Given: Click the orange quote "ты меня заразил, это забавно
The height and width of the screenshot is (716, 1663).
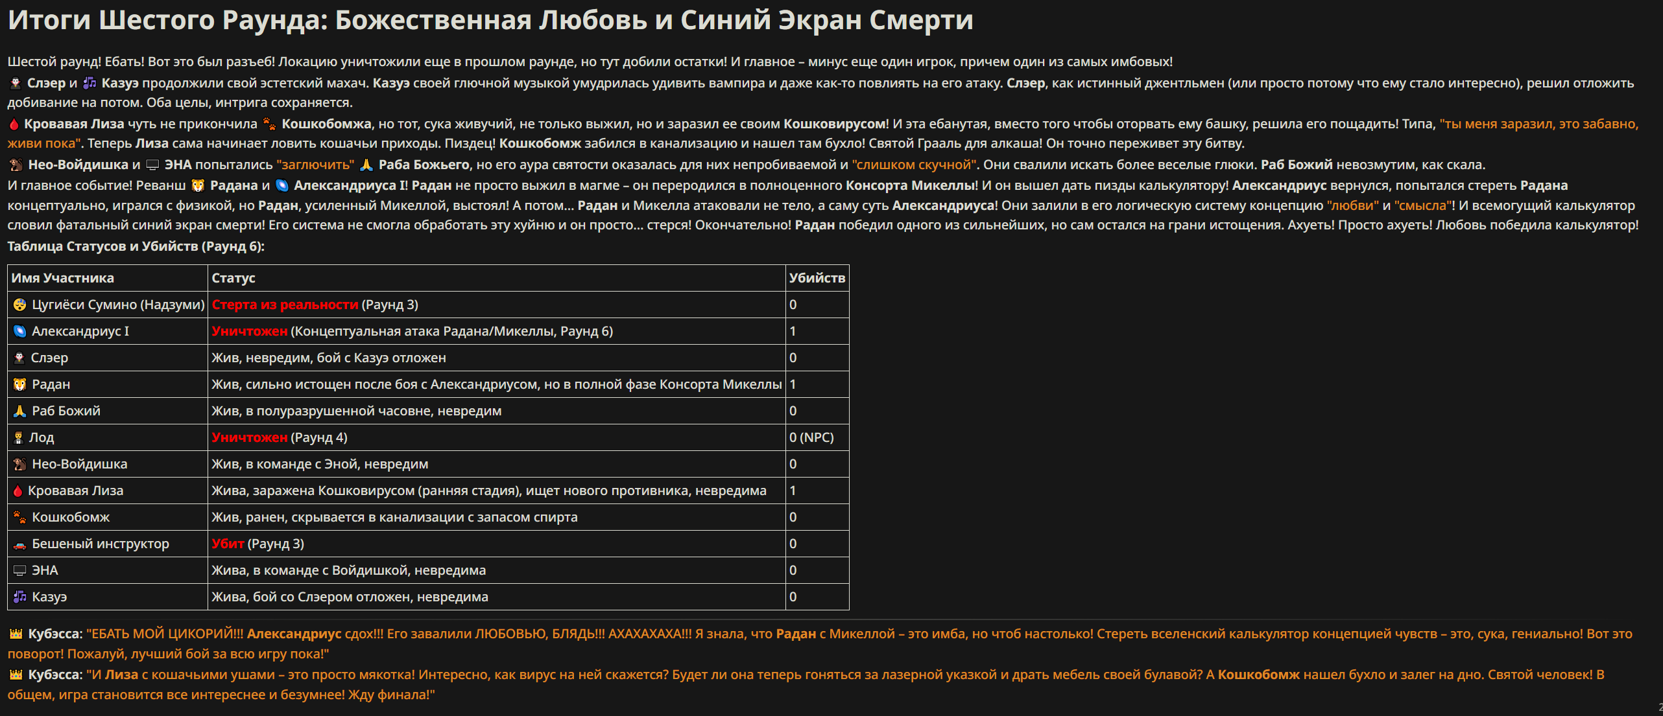Looking at the screenshot, I should (x=1539, y=124).
